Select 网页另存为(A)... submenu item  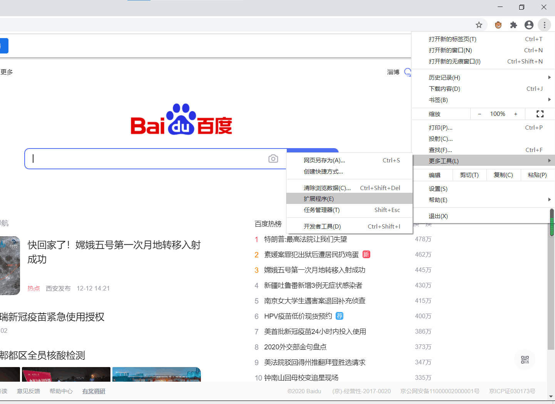pyautogui.click(x=349, y=160)
